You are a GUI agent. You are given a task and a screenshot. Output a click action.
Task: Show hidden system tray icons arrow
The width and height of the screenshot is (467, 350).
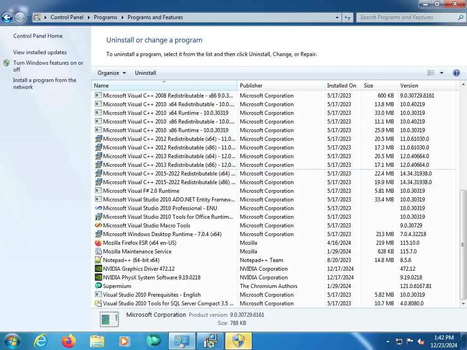coord(388,341)
